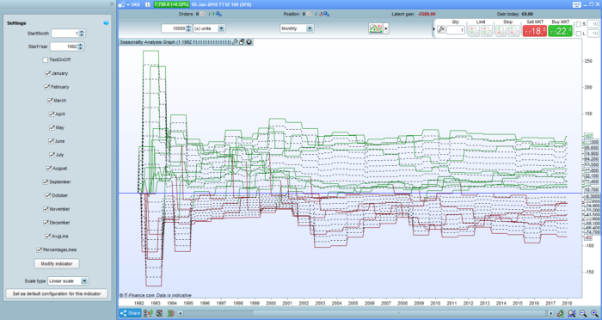This screenshot has width=602, height=320.
Task: Click the zoom selection magnifier icon
Action: 571,313
